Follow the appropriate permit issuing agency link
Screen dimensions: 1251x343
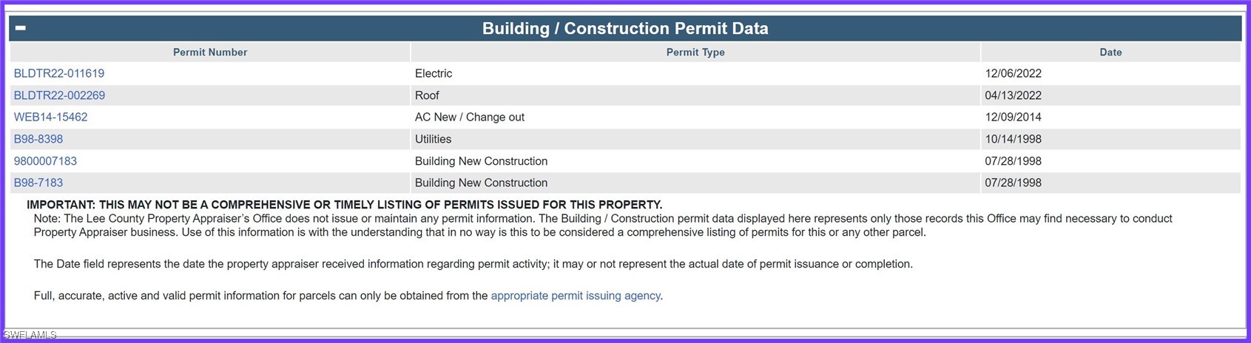tap(576, 296)
